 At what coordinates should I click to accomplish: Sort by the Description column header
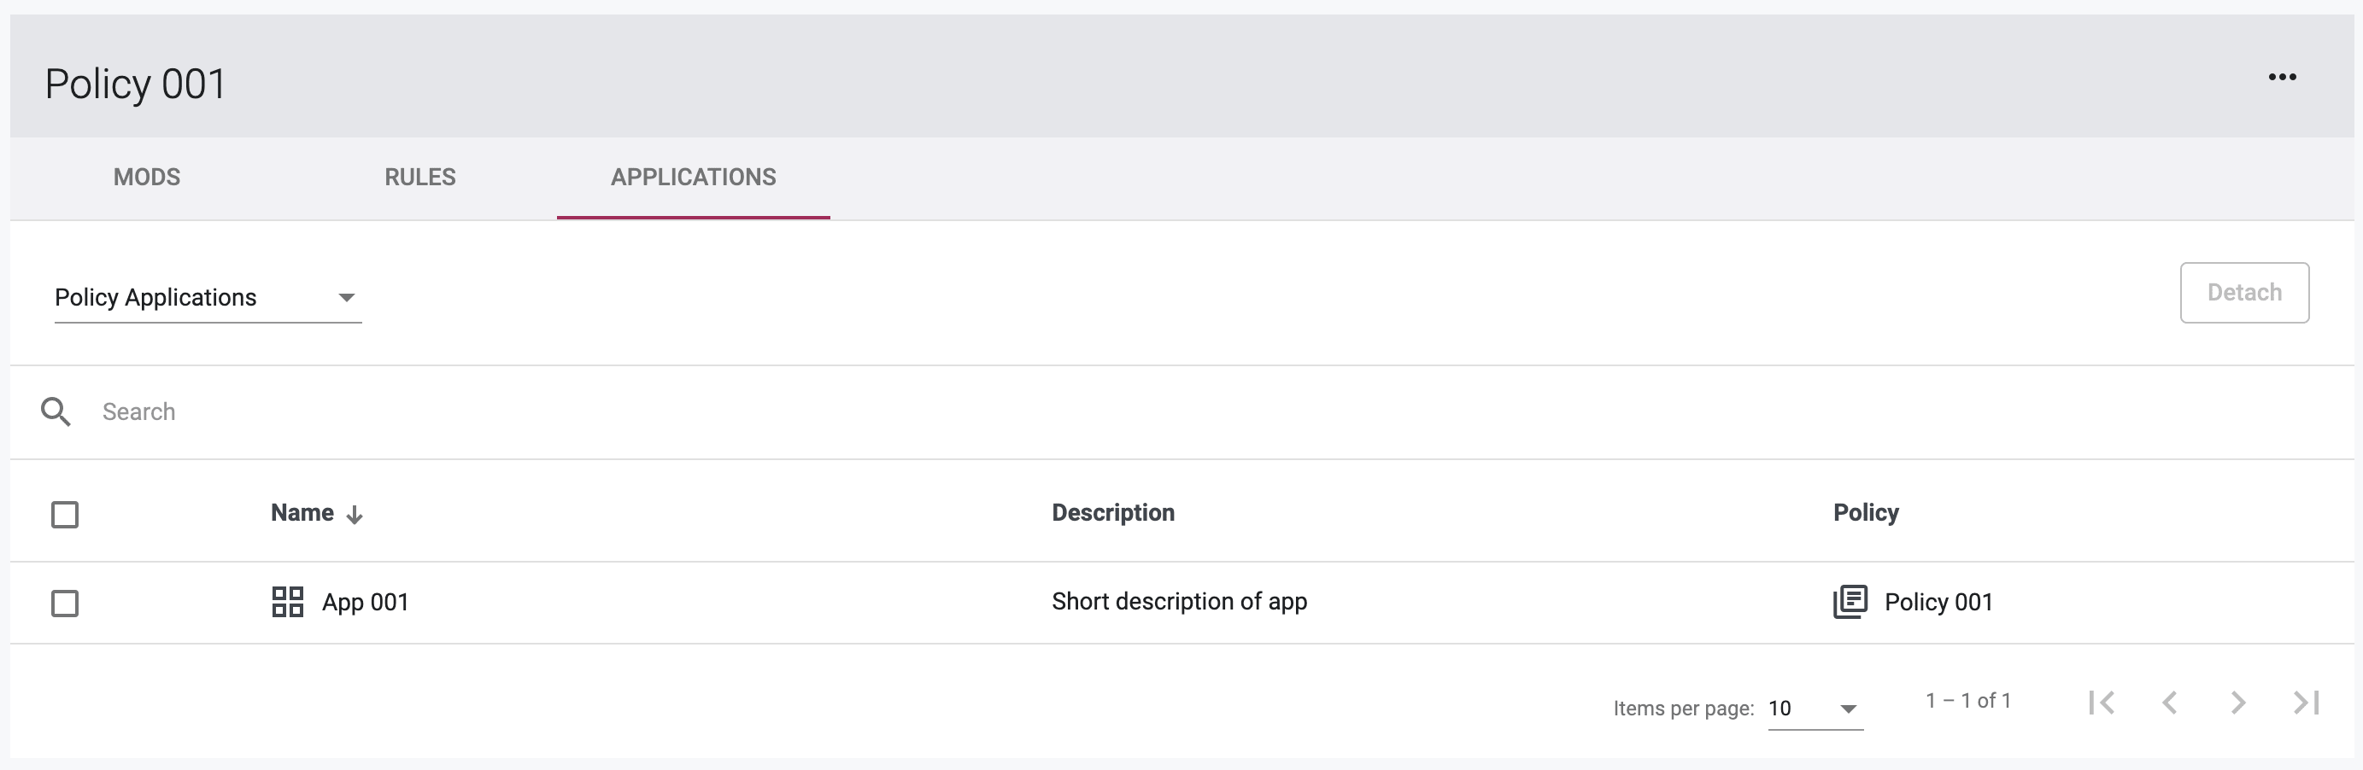(1112, 512)
